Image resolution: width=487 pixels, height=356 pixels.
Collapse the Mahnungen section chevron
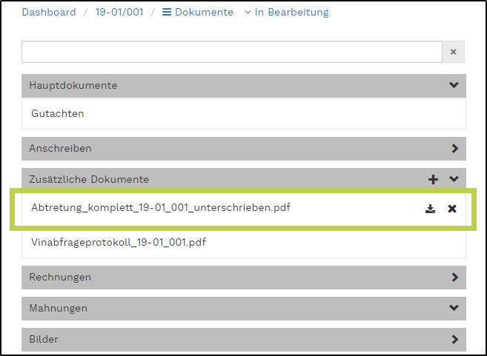click(454, 308)
